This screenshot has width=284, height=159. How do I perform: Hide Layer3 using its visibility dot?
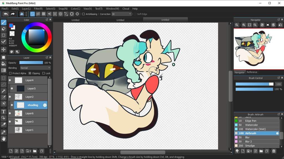coord(10,122)
